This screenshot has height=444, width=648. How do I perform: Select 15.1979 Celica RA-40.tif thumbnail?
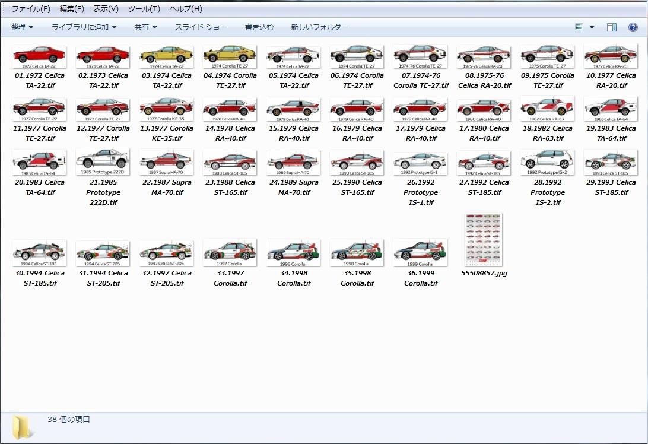coord(293,110)
